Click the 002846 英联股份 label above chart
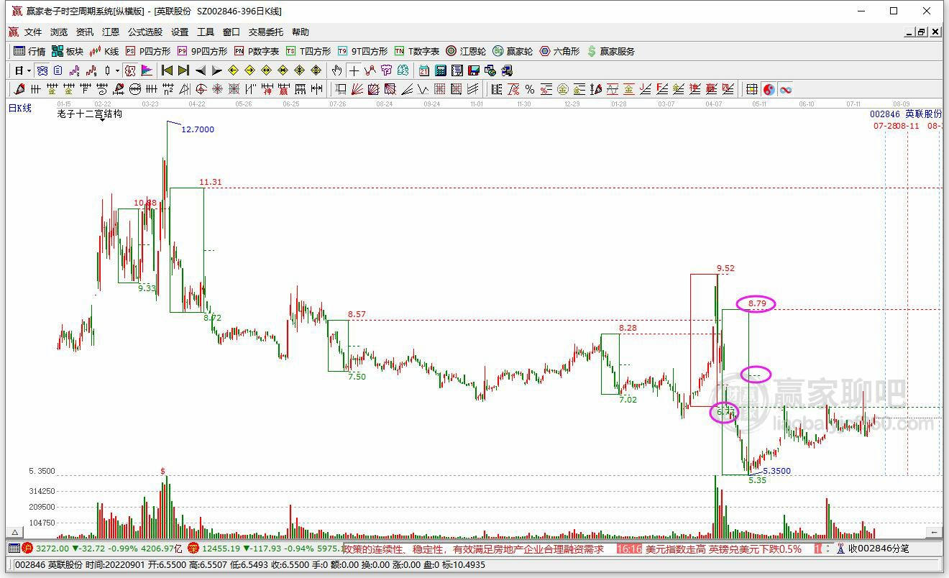949x578 pixels. 906,114
